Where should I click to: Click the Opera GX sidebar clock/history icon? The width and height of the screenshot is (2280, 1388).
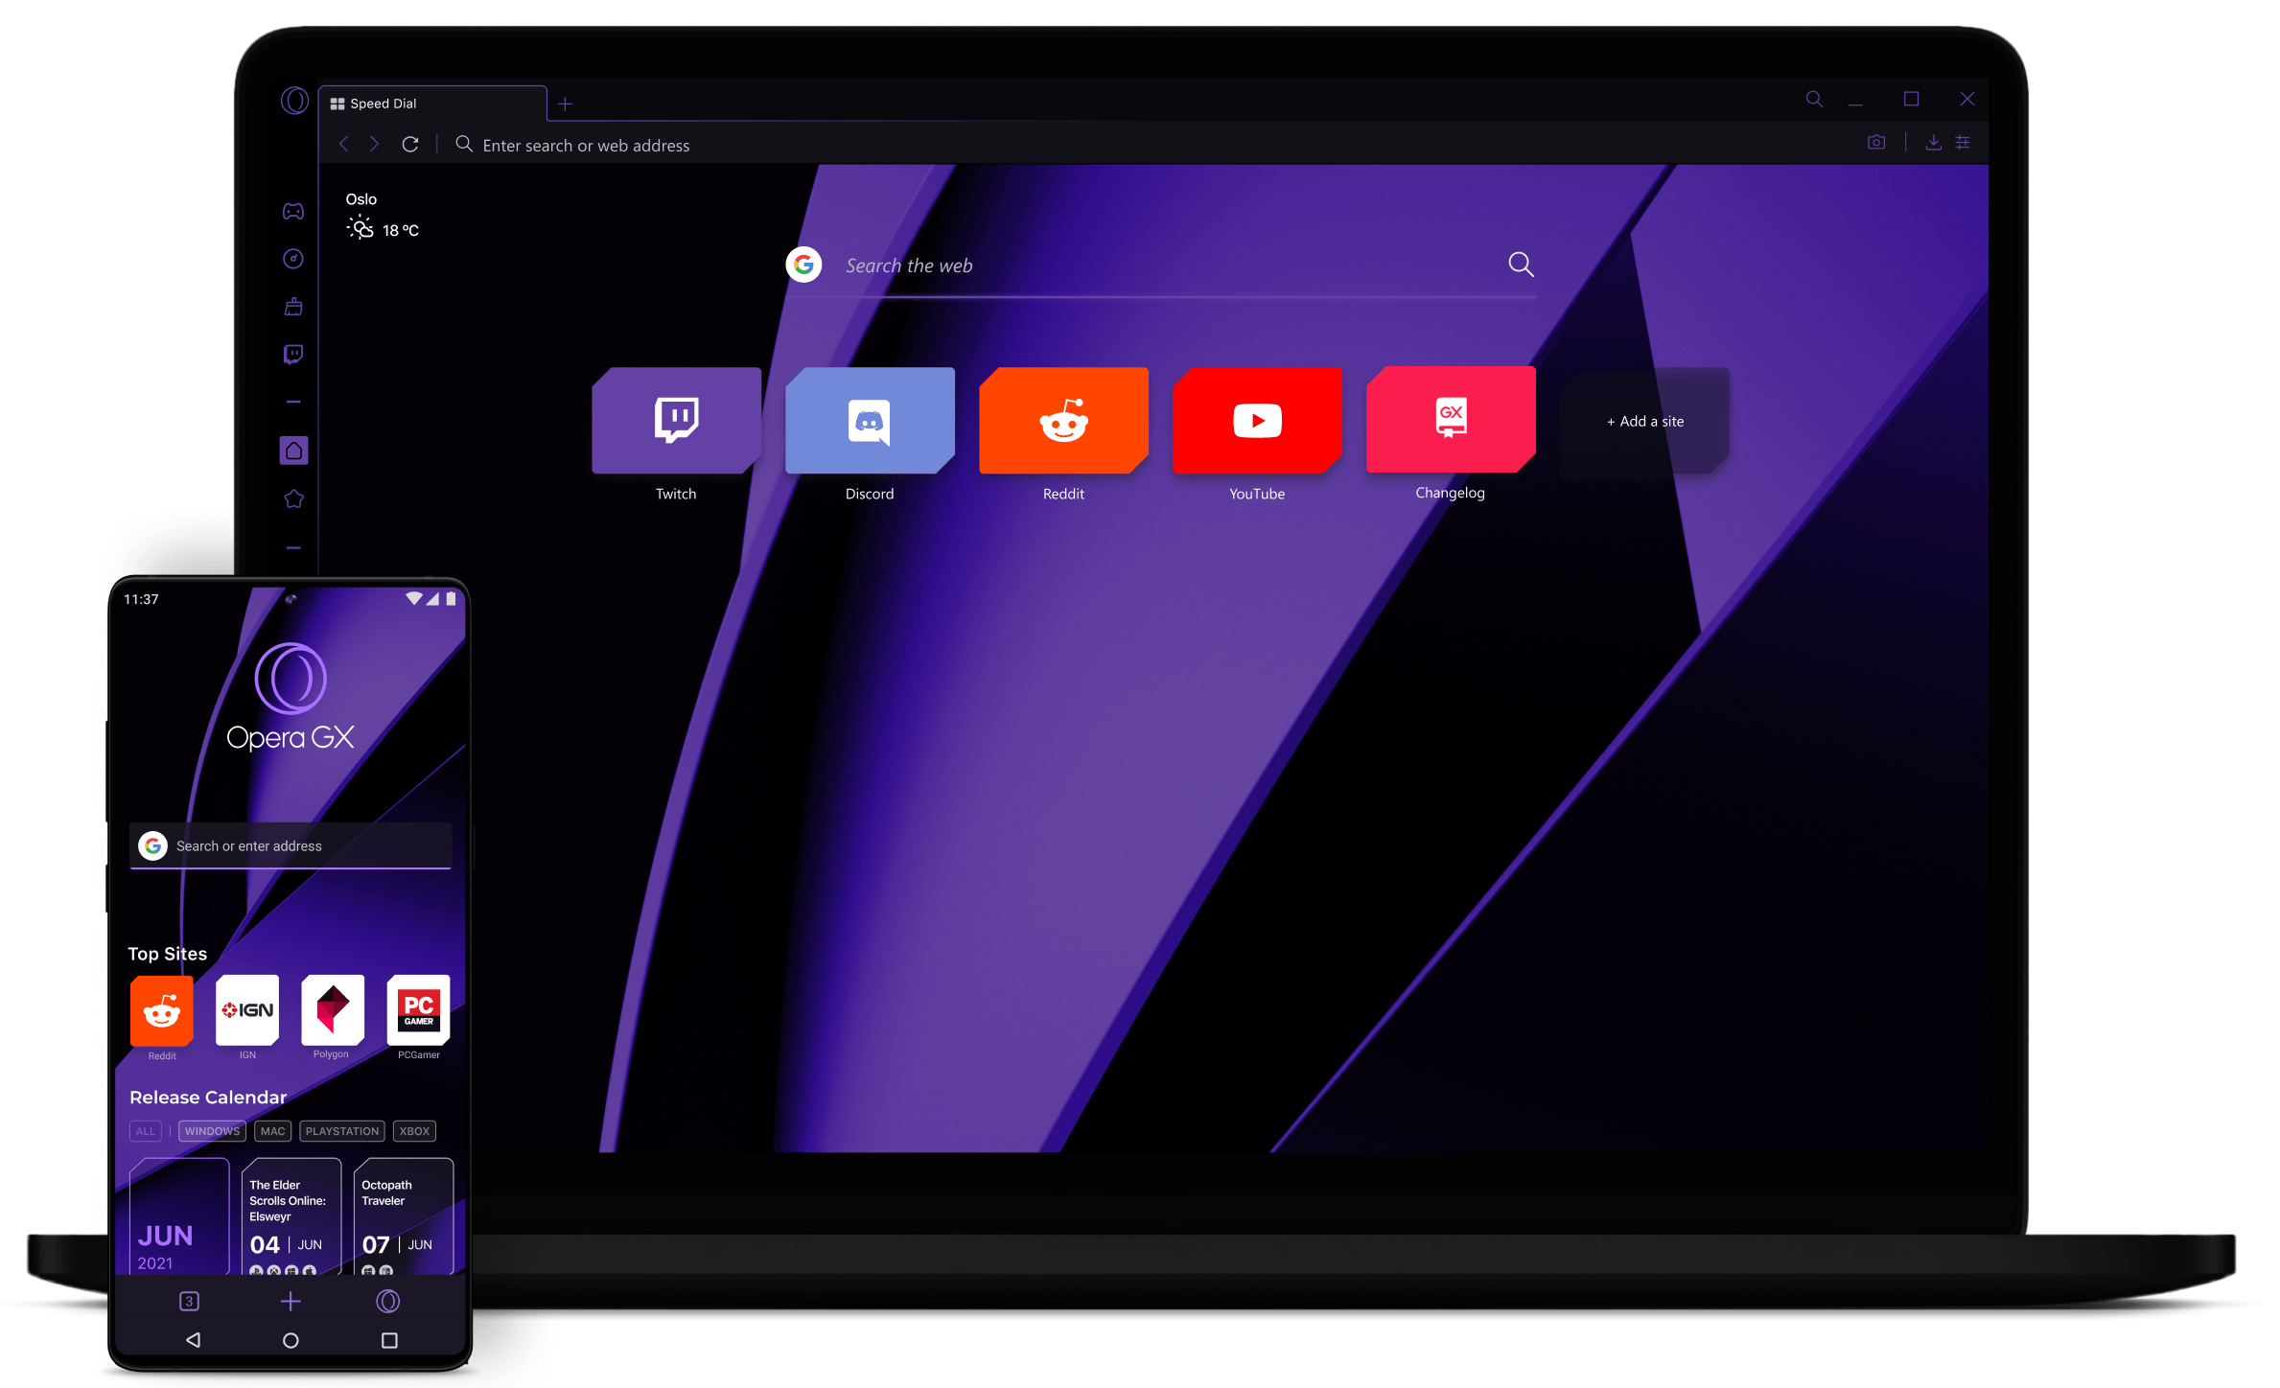point(294,258)
